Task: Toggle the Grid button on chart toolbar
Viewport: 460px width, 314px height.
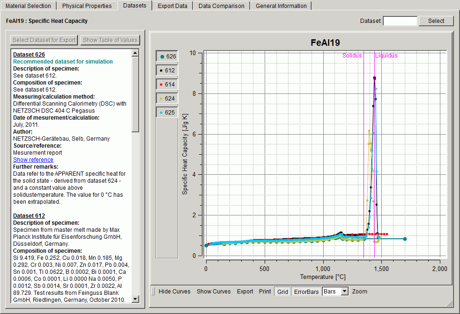Action: [x=282, y=292]
